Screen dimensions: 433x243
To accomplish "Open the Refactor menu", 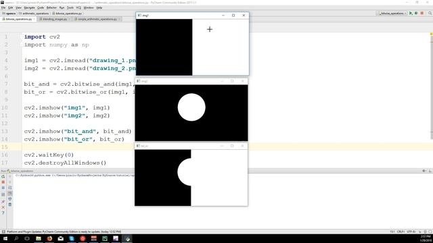I will click(x=51, y=7).
